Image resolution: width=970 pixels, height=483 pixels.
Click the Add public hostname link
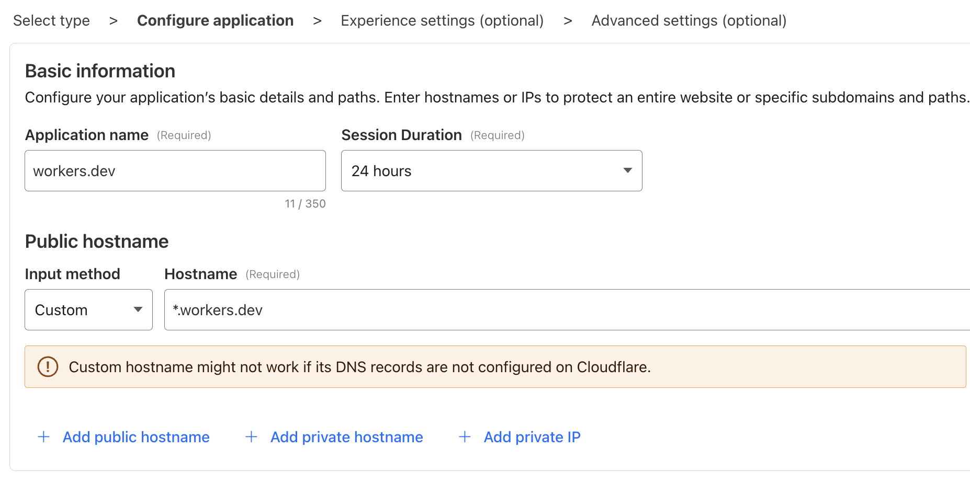tap(136, 437)
